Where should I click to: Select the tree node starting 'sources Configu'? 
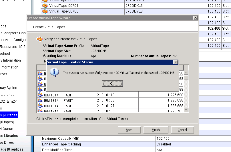(x=13, y=40)
